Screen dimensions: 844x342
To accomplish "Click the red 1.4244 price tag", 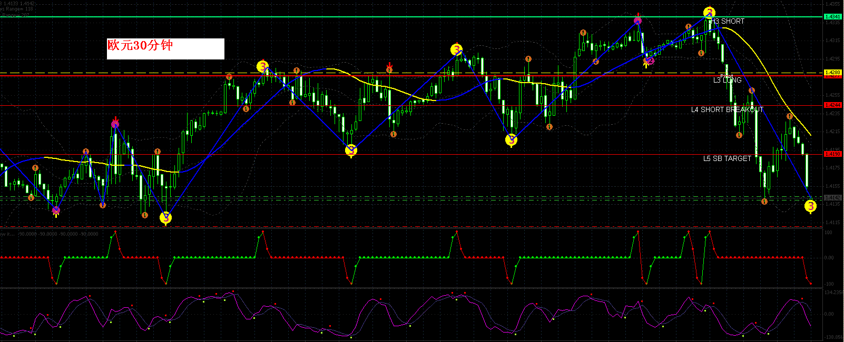I will pos(833,105).
